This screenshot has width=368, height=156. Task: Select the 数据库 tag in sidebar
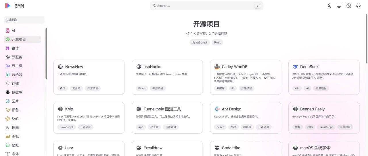pyautogui.click(x=17, y=92)
